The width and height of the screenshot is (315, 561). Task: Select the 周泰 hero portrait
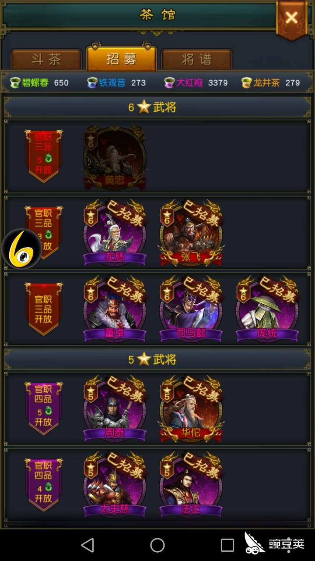tap(115, 408)
